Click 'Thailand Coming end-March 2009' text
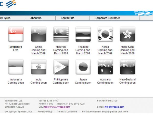 point(83,50)
